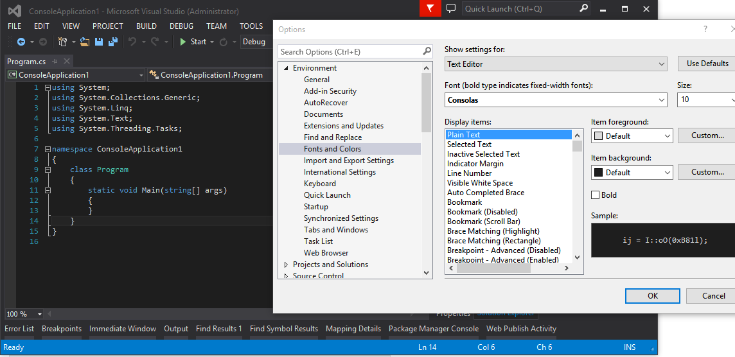Click the greyed Navigate Forward arrow icon
This screenshot has height=357, width=735.
pyautogui.click(x=42, y=42)
